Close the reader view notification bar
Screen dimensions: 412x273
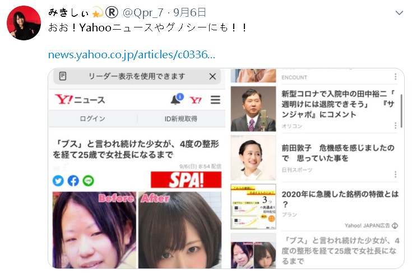[212, 76]
